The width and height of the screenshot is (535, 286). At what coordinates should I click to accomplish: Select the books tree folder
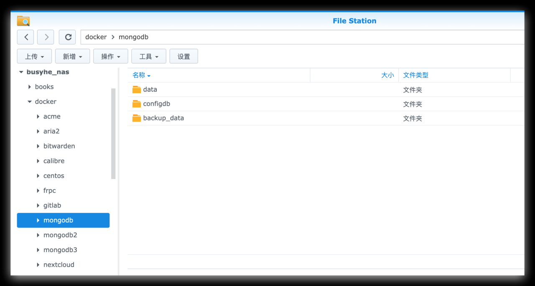pos(44,87)
